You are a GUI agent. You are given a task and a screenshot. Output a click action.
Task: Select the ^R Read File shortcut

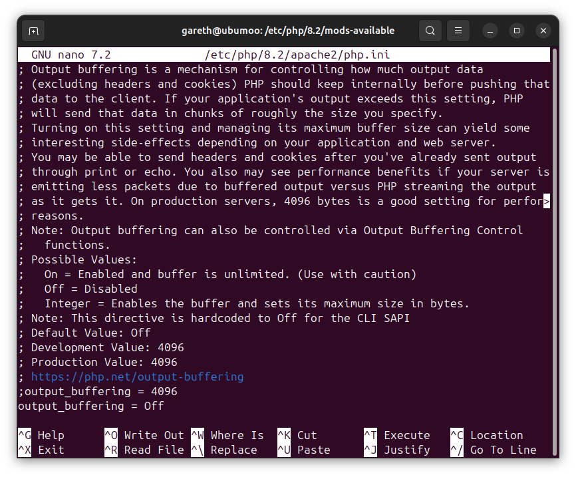coord(144,450)
